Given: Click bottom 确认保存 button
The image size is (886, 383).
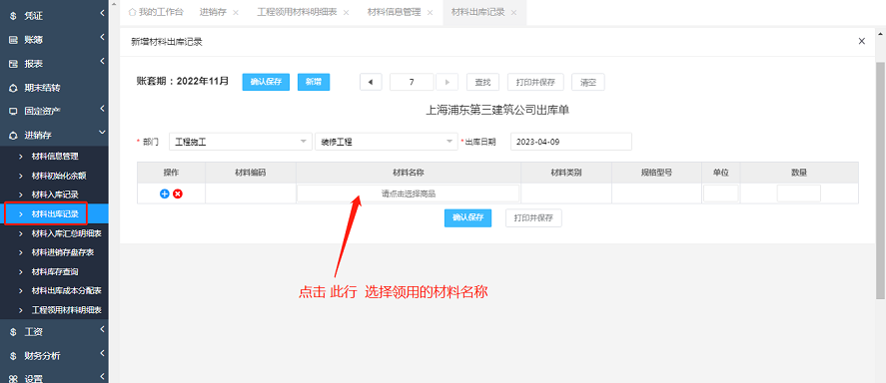Looking at the screenshot, I should [467, 217].
